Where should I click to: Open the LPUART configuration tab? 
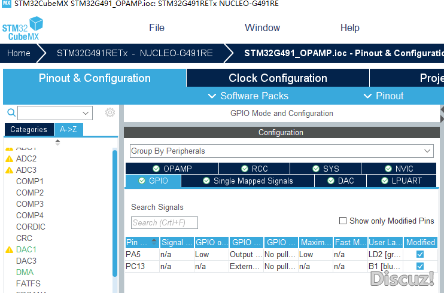point(402,181)
